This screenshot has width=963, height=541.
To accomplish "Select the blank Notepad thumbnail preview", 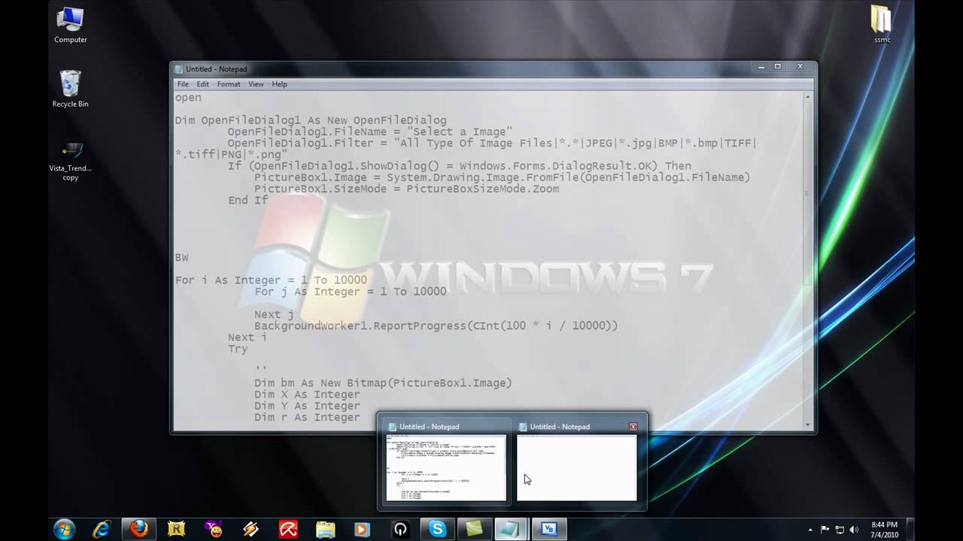I will coord(577,467).
